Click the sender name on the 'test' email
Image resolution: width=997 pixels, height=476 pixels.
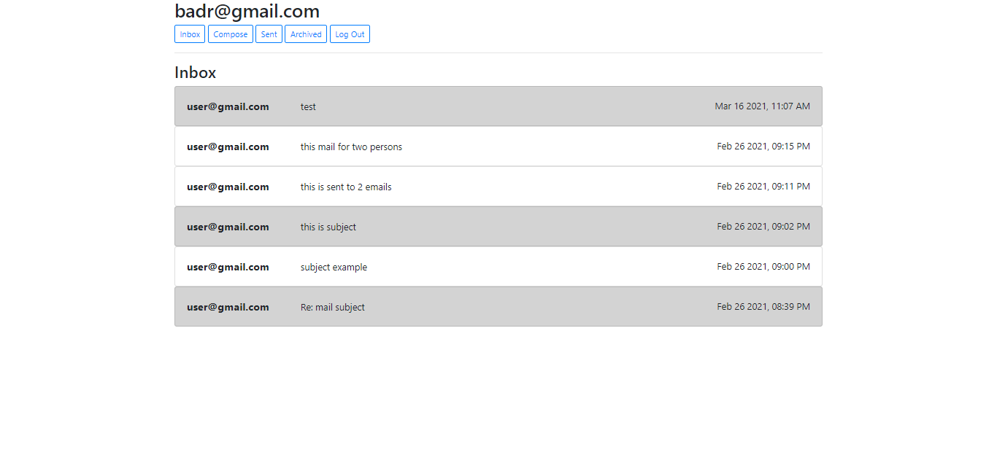tap(228, 106)
